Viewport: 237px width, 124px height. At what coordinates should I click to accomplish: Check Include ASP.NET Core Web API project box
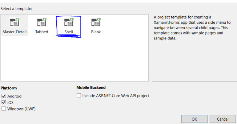pyautogui.click(x=79, y=96)
